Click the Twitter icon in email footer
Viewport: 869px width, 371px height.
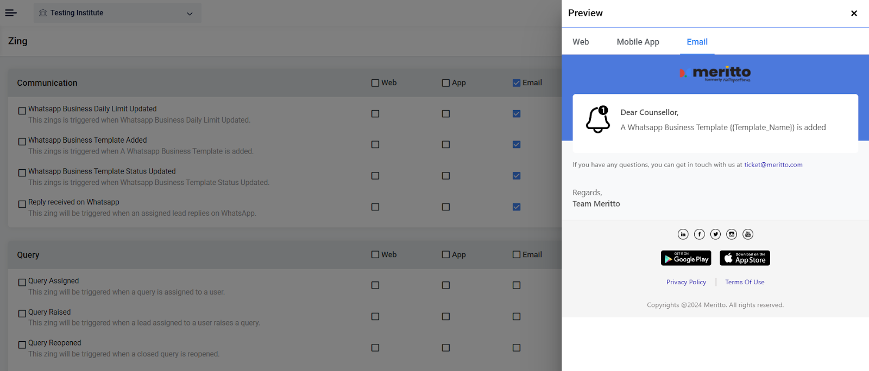click(715, 234)
